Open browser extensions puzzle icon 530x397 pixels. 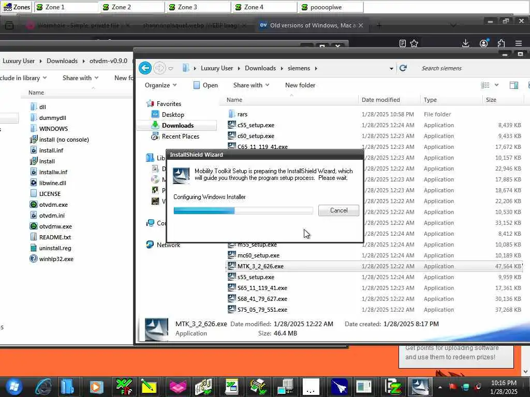click(x=501, y=43)
